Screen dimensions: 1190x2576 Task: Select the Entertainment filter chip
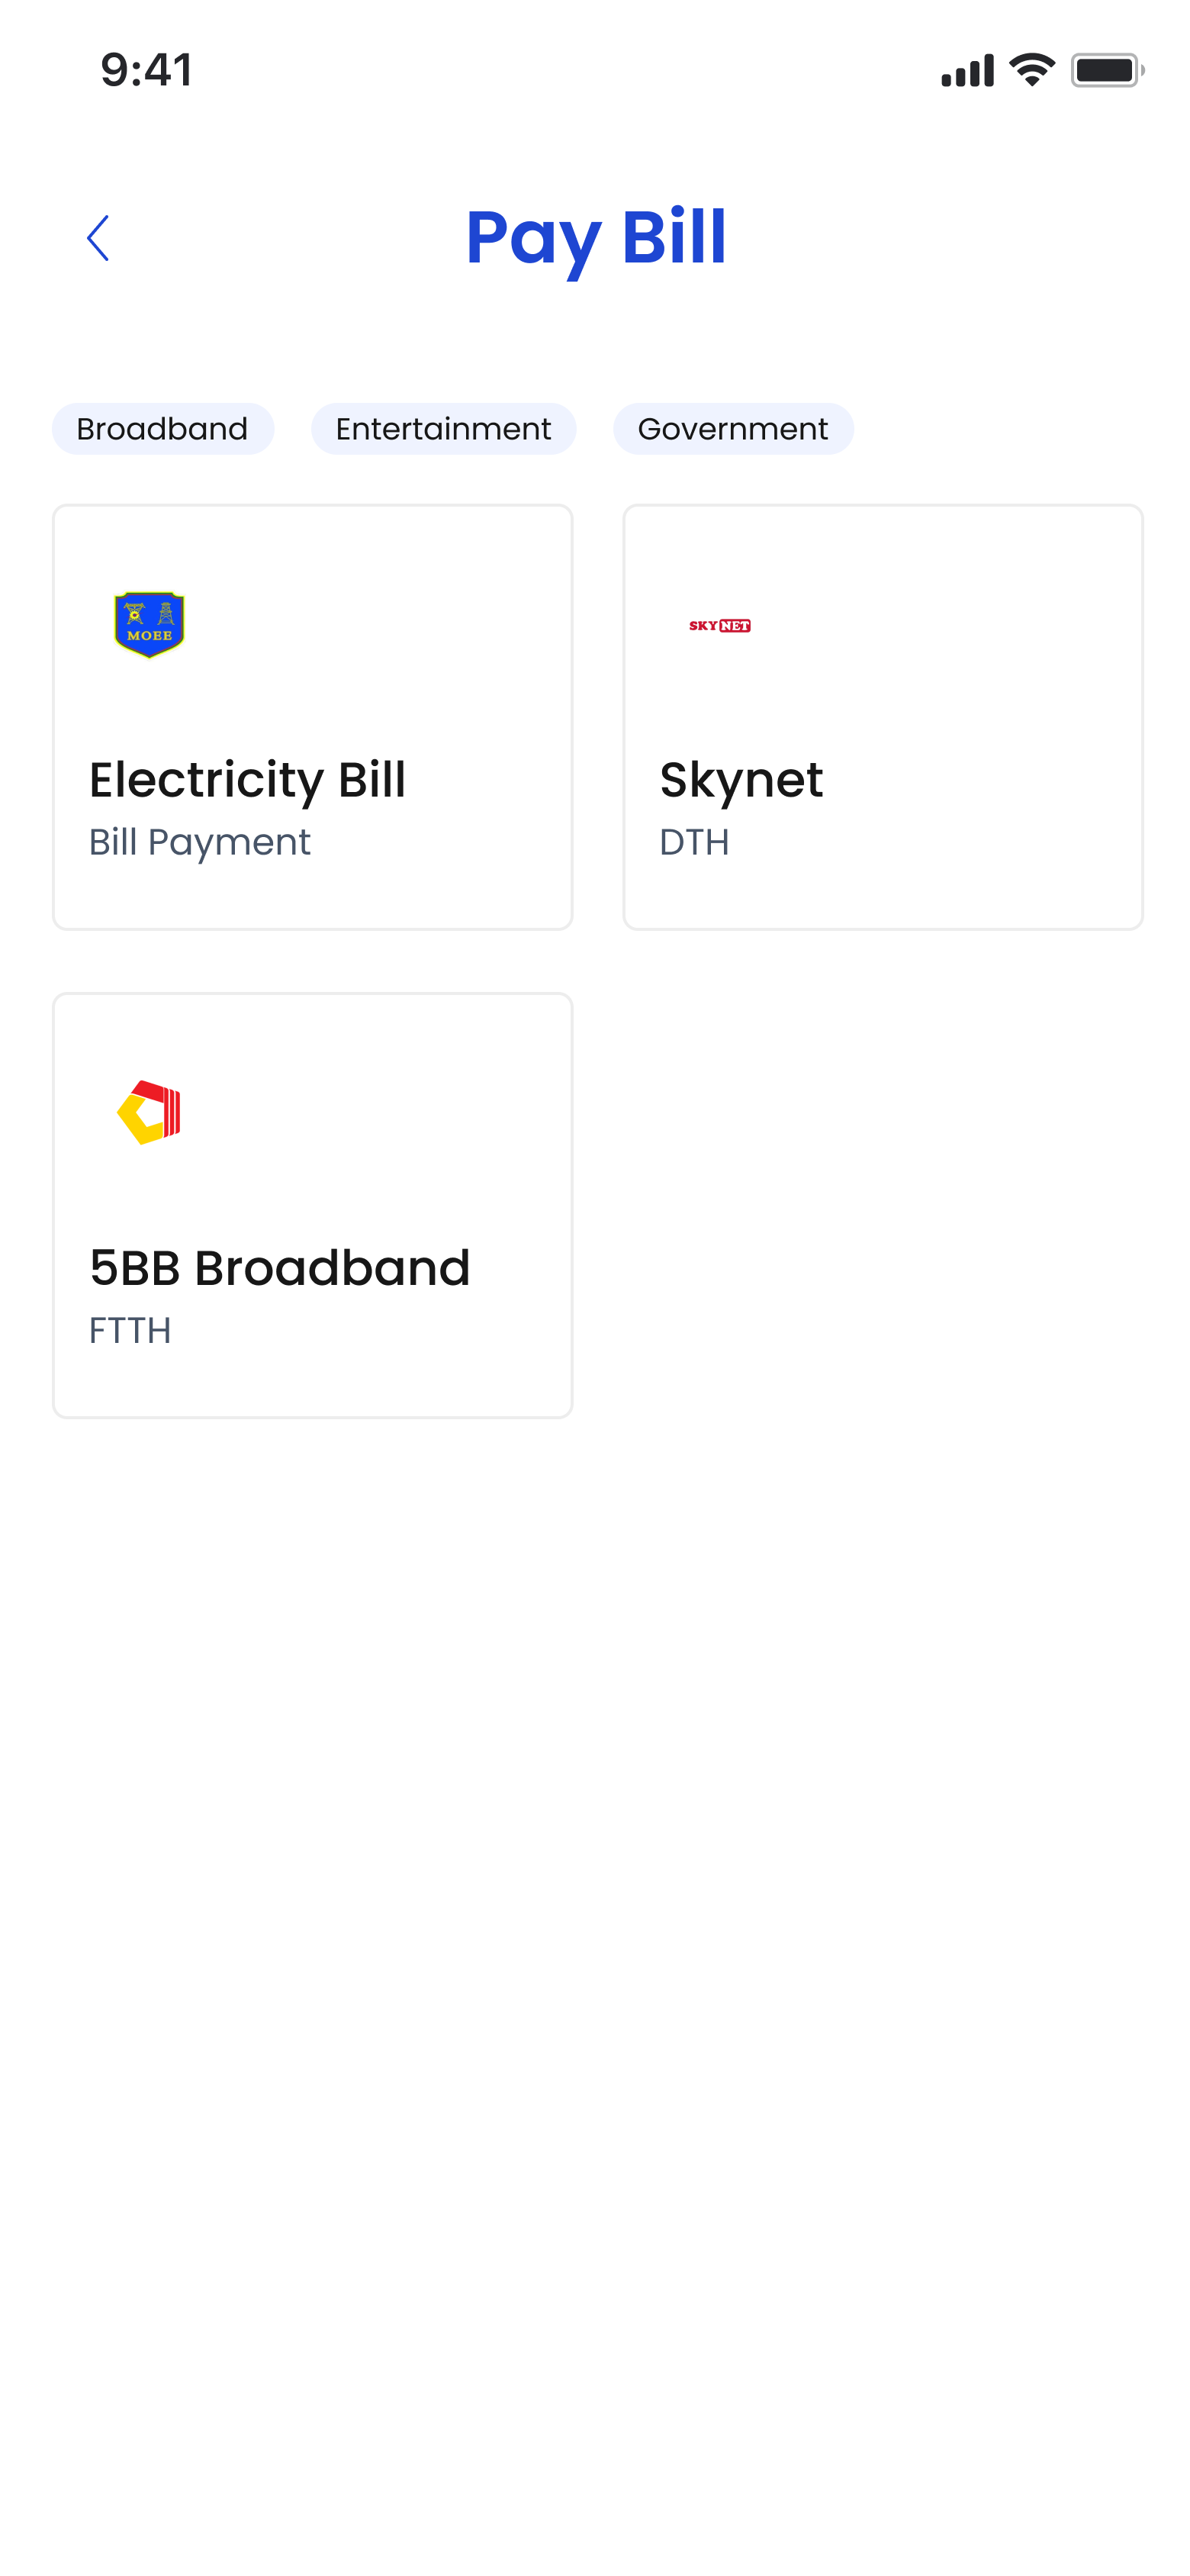click(x=443, y=429)
